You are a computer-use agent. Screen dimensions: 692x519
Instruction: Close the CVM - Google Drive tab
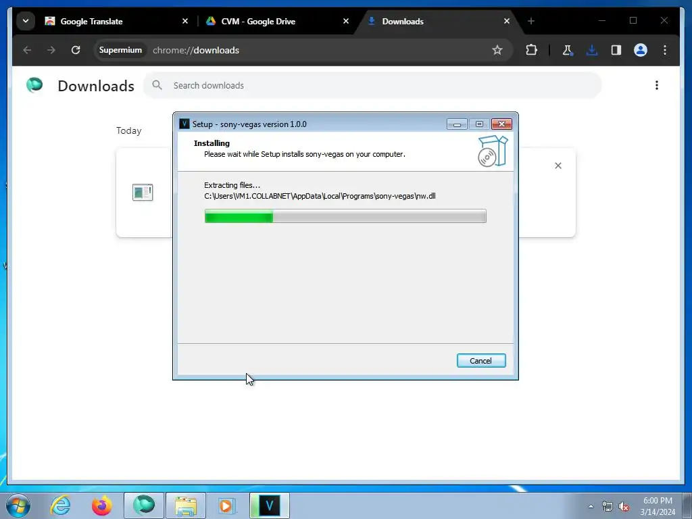346,21
